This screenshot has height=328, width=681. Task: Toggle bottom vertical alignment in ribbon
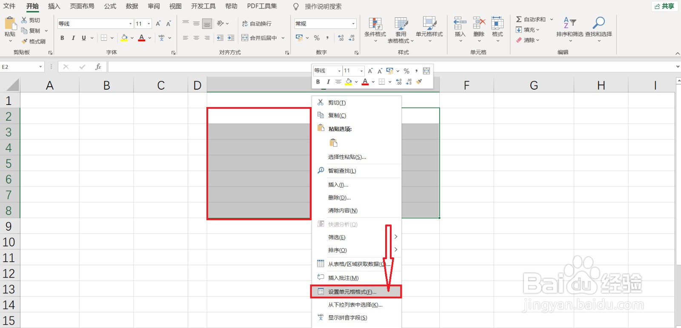(207, 23)
